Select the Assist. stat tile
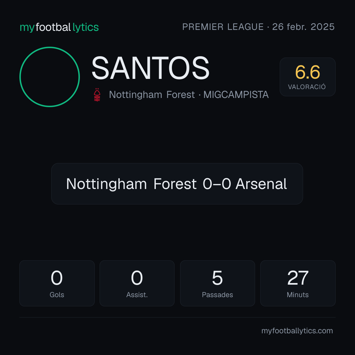 pyautogui.click(x=137, y=283)
